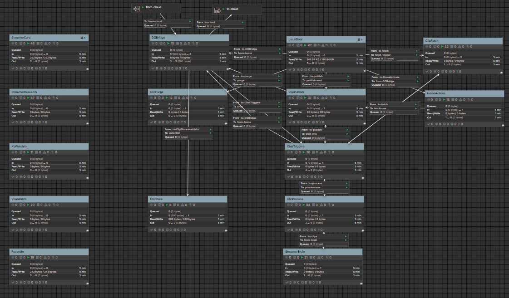Select the StreamerBrain process group title

295,252
